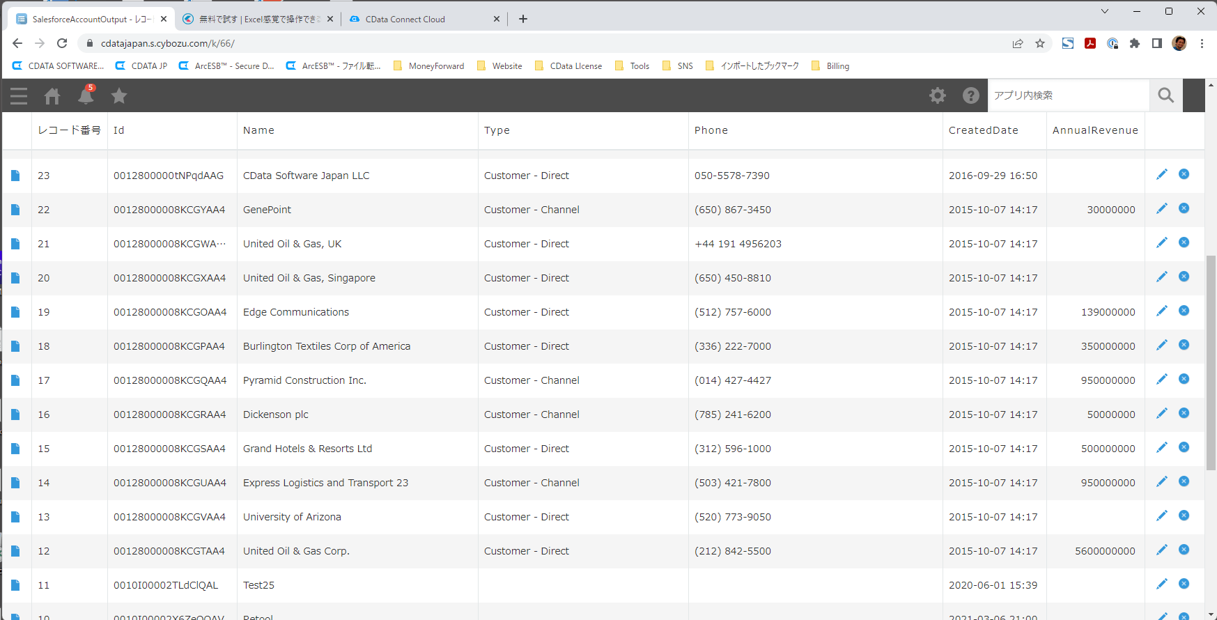Open the help question mark menu
Screen dimensions: 1217x620
(x=970, y=95)
